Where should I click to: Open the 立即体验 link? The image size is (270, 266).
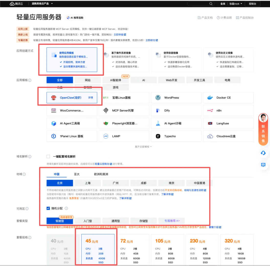coord(120,34)
